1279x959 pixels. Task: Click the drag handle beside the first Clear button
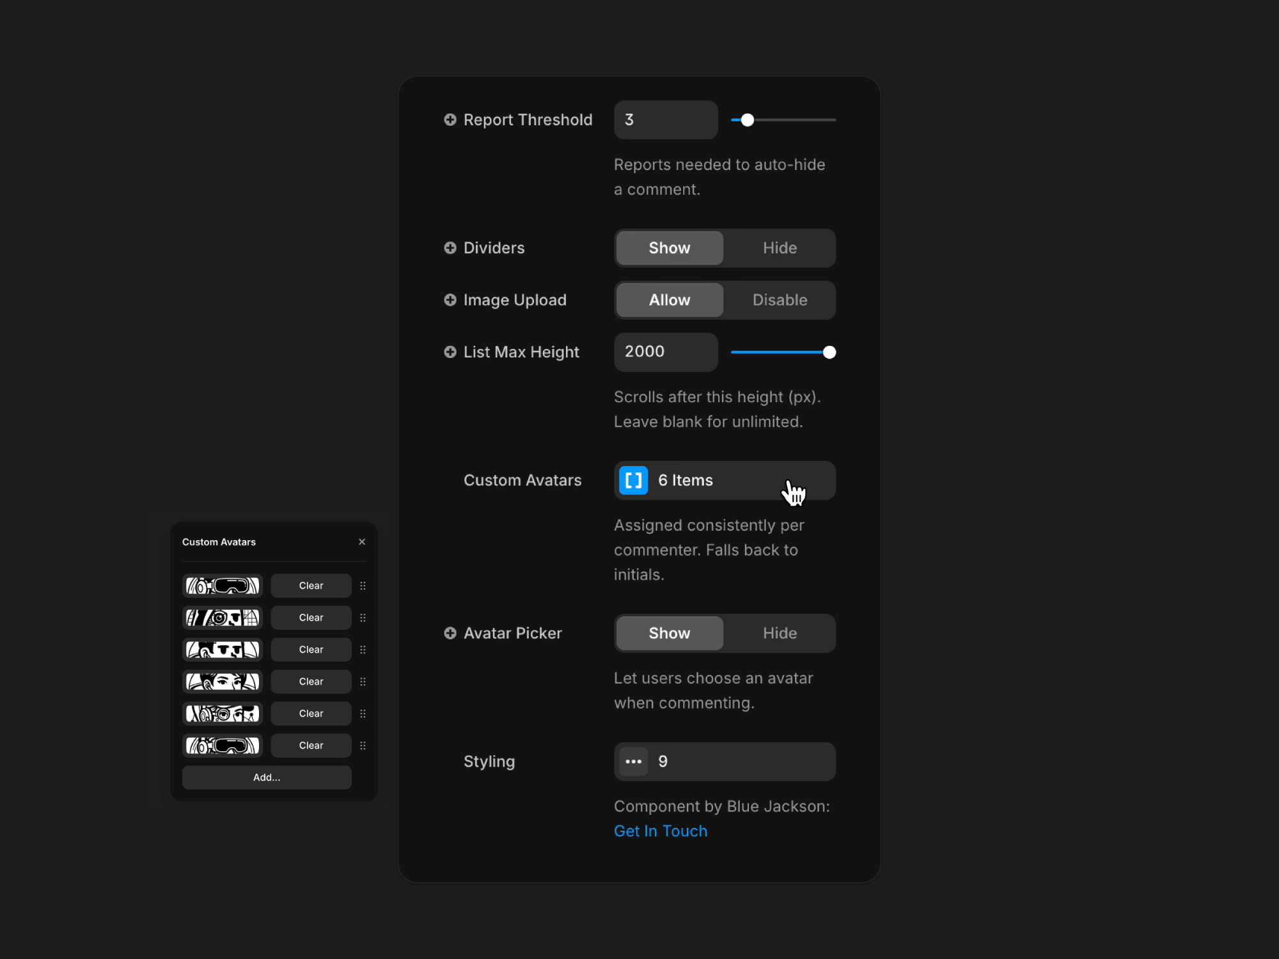pyautogui.click(x=363, y=585)
